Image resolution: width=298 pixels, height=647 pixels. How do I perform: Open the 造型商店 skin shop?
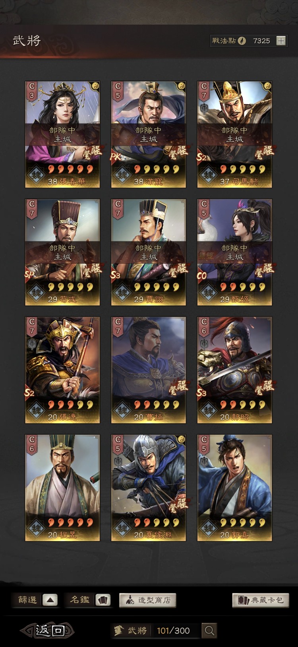pos(147,600)
